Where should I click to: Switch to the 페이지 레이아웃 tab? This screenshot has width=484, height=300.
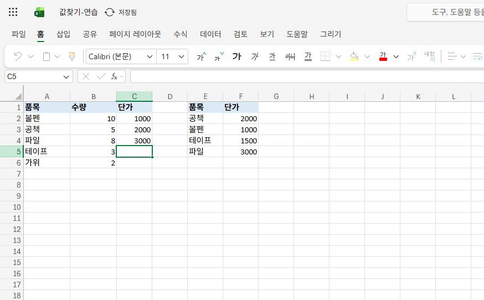point(135,34)
